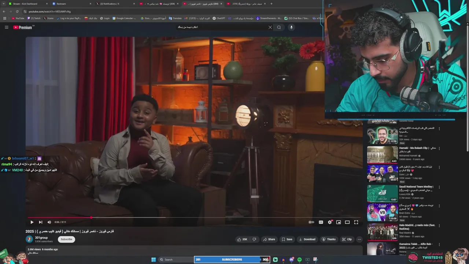Open the apps grid in bookmarks bar

tap(5, 18)
